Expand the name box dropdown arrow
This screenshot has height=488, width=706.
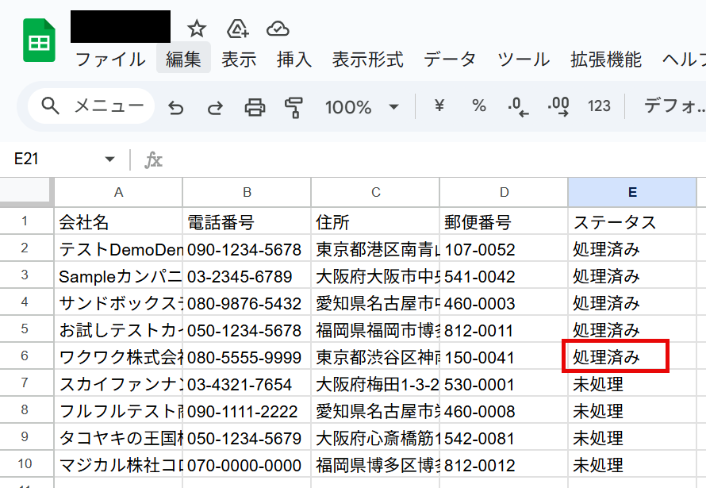point(109,159)
